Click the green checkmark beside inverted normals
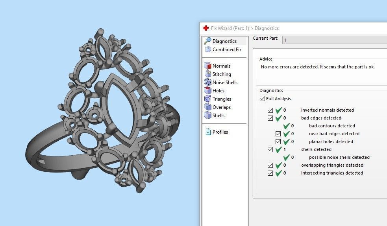This screenshot has height=226, width=387. click(278, 110)
